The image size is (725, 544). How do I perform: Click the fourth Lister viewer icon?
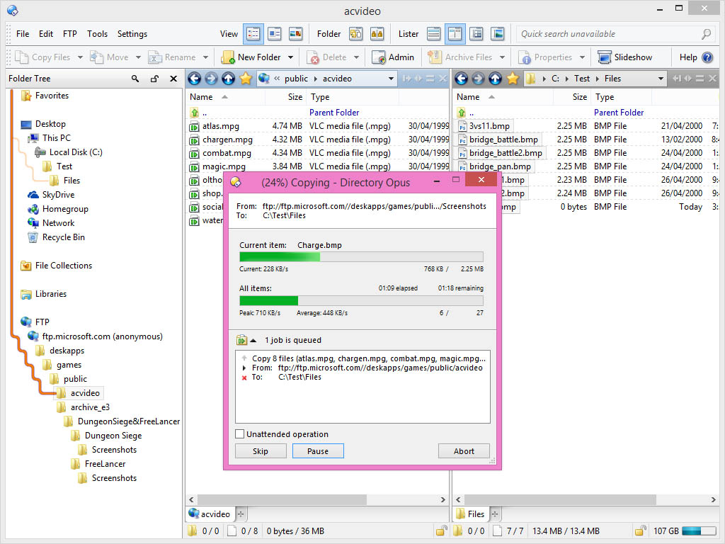(x=498, y=34)
